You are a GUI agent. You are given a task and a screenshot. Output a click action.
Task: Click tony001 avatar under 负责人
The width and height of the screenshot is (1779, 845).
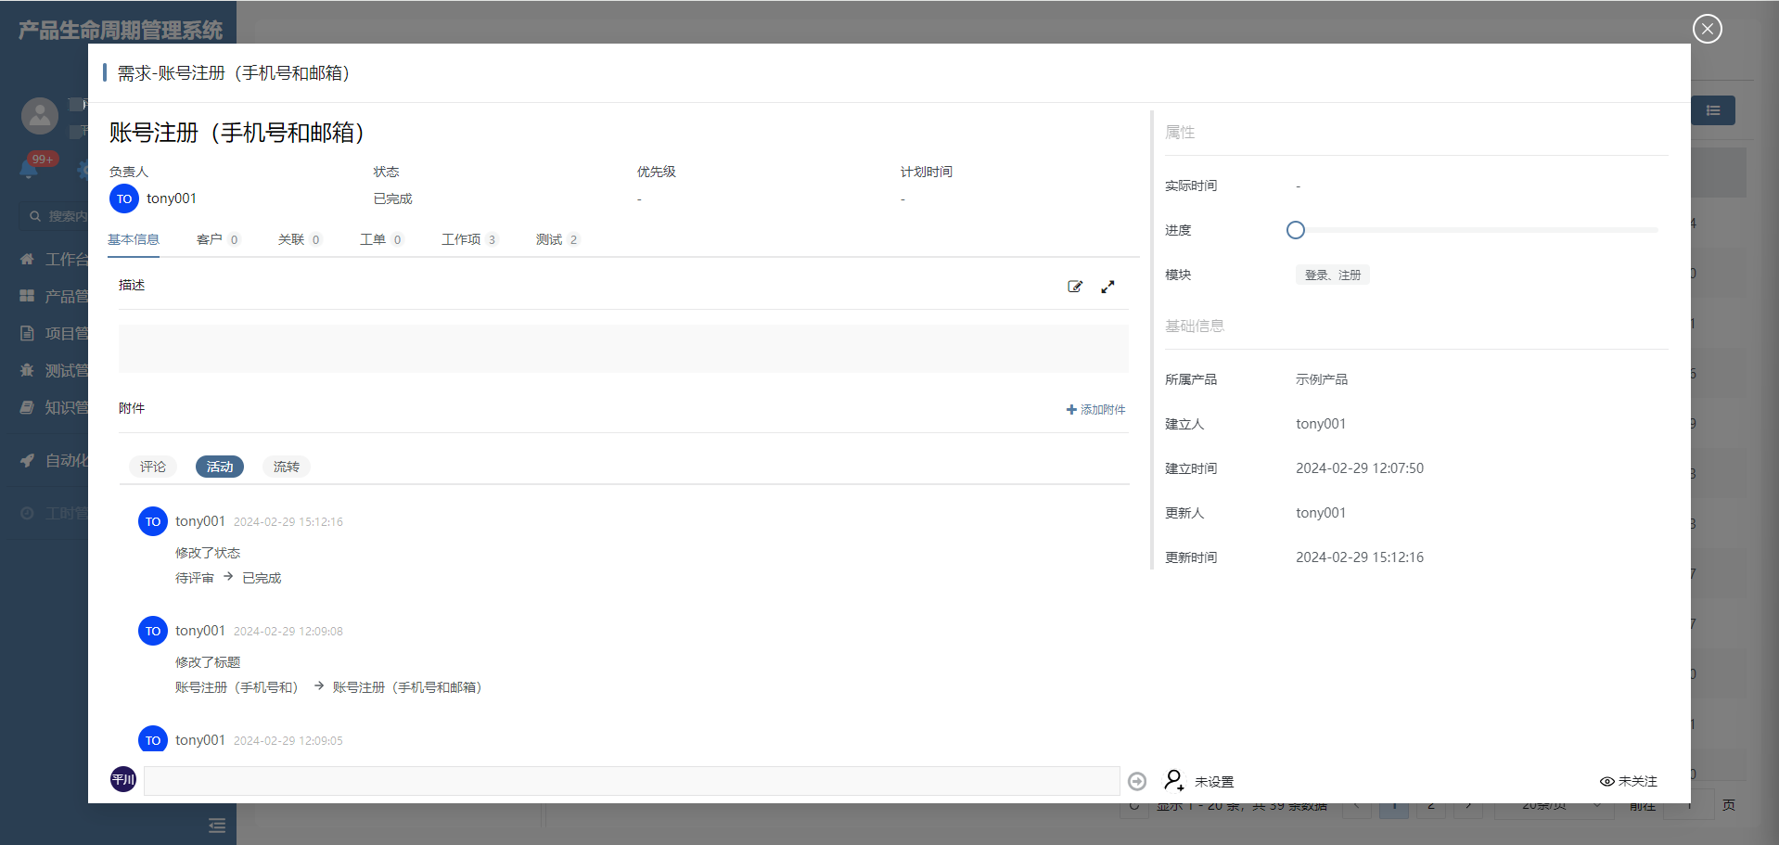124,198
